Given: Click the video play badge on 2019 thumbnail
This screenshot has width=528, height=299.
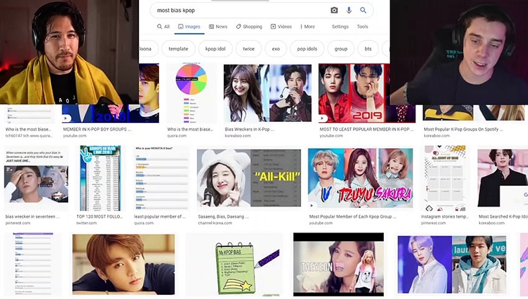Looking at the screenshot, I should tap(322, 119).
